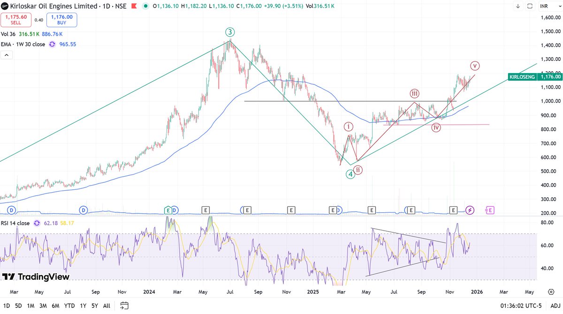563x314 pixels.
Task: Open the 01:36:02 UTC-5 timezone menu
Action: coord(520,306)
